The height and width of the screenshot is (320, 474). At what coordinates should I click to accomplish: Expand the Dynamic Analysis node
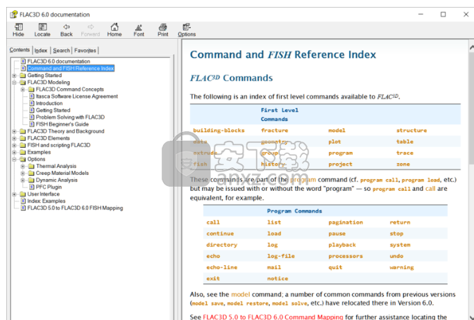23,180
